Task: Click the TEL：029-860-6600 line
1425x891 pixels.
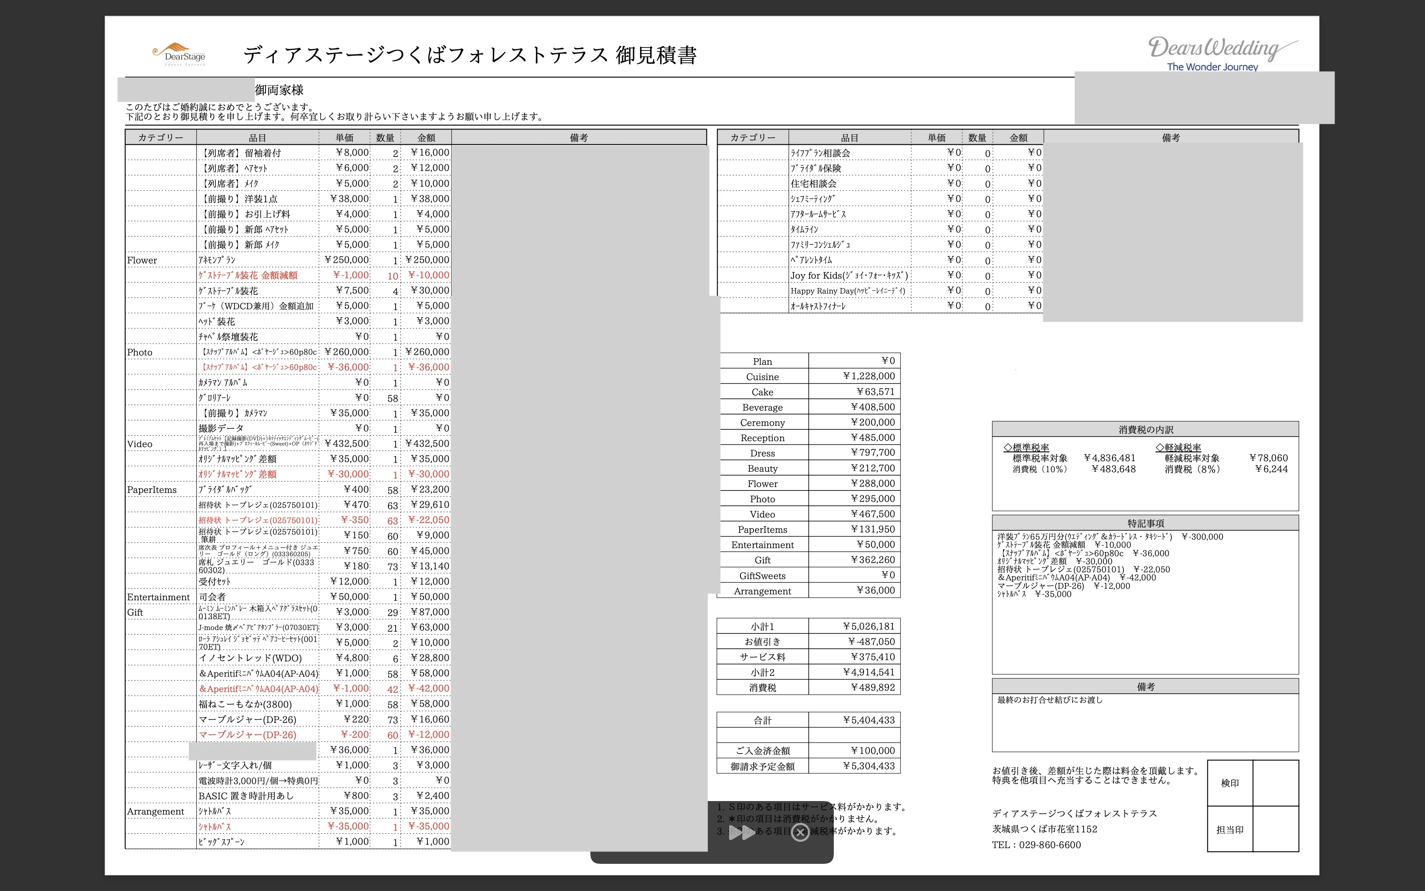Action: pyautogui.click(x=1037, y=845)
